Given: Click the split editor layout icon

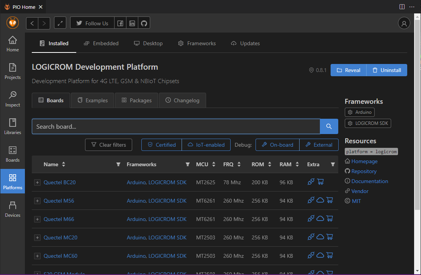Looking at the screenshot, I should [402, 7].
